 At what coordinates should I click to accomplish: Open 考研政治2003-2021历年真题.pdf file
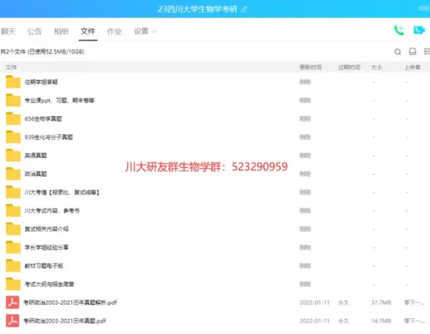(65, 321)
